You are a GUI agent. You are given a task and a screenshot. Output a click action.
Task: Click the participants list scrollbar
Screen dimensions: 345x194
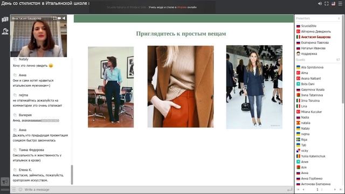click(x=343, y=59)
